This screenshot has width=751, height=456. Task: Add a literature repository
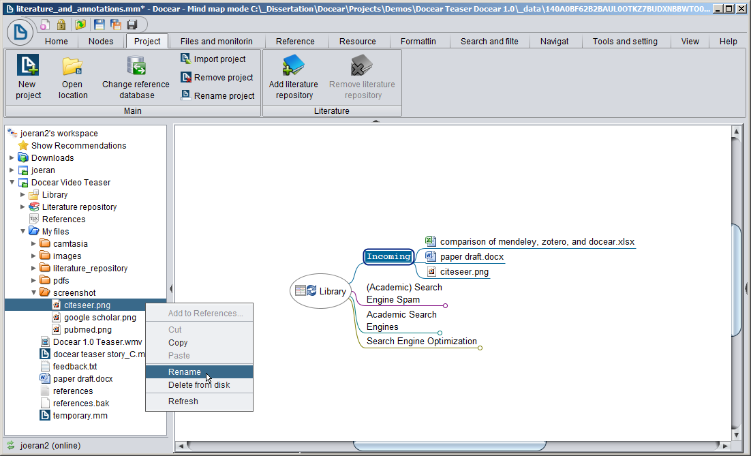click(294, 76)
